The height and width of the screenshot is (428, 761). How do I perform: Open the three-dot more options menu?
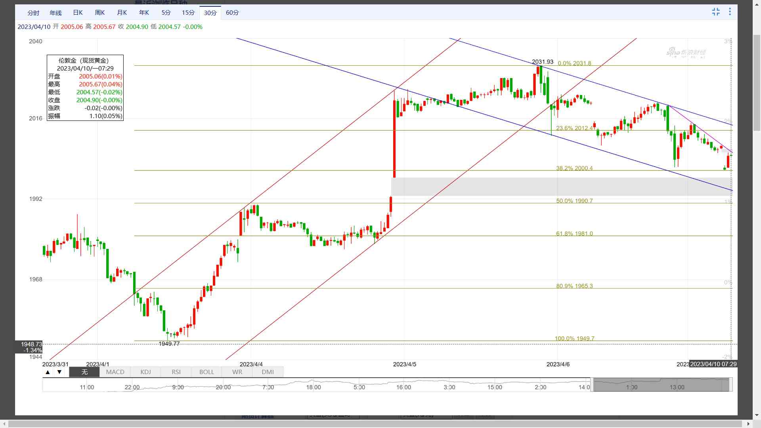730,12
